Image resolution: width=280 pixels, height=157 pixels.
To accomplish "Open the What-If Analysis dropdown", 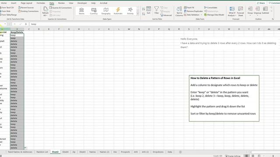I will 232,11.
